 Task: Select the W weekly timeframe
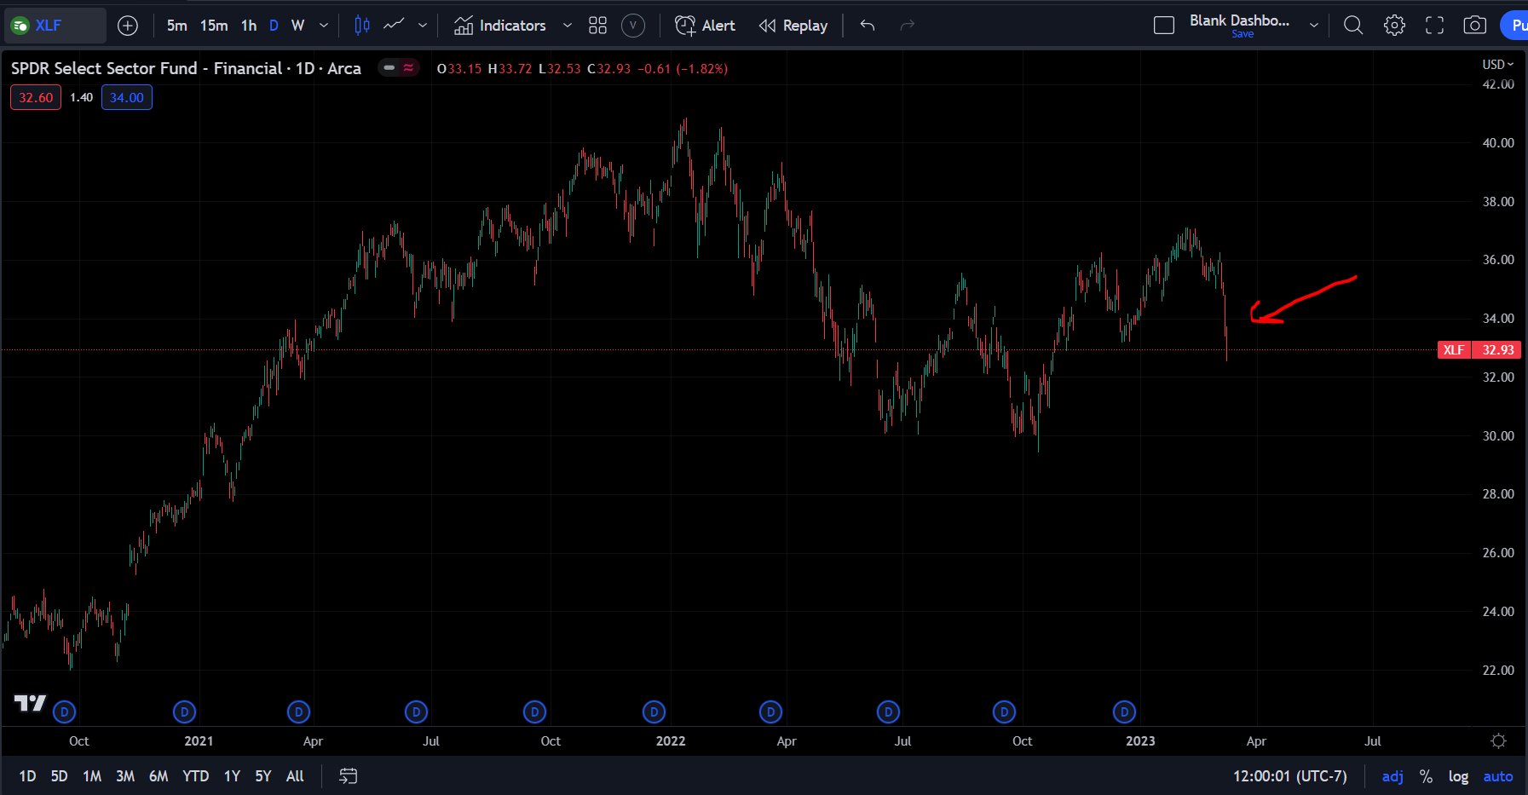coord(297,26)
